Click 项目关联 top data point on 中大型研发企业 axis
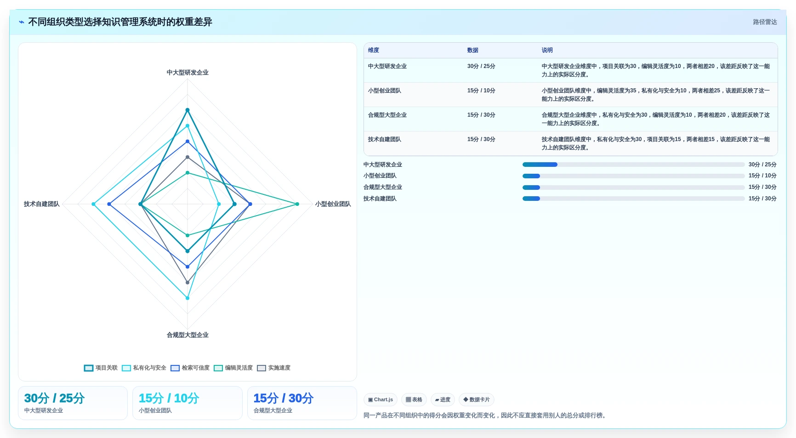Viewport: 796px width, 438px height. (x=188, y=110)
